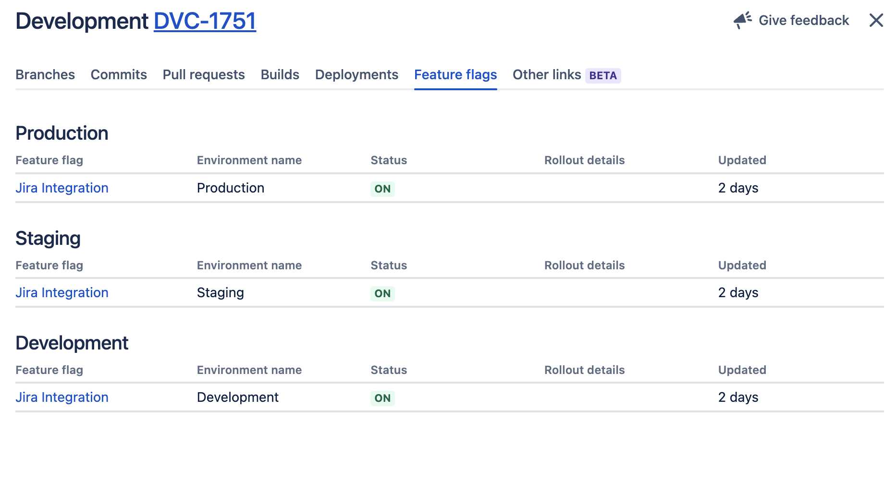Click the Status column header in Staging
Screen dimensions: 885x482
[388, 265]
